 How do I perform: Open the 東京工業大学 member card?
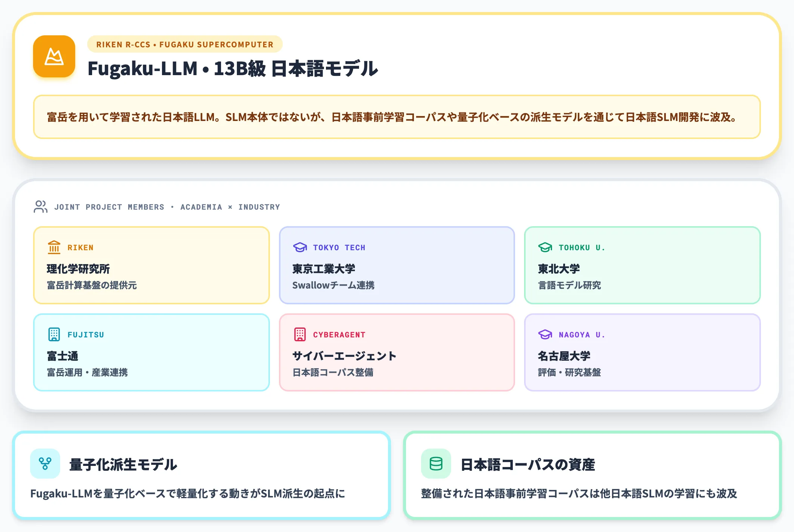(x=397, y=265)
